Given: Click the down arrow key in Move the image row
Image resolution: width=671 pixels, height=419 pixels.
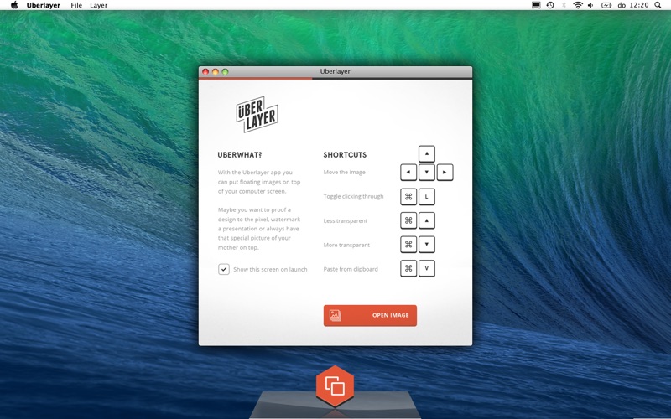Looking at the screenshot, I should click(x=427, y=173).
